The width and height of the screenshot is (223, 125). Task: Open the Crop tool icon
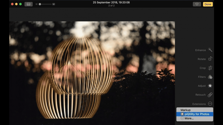point(210,68)
